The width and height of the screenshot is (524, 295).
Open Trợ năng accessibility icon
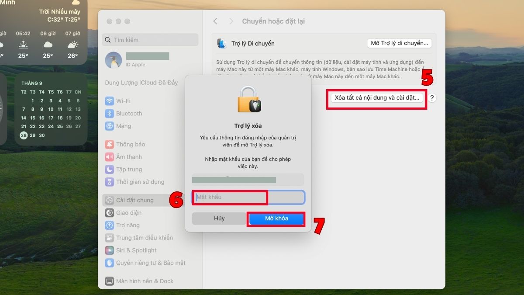[x=109, y=225]
